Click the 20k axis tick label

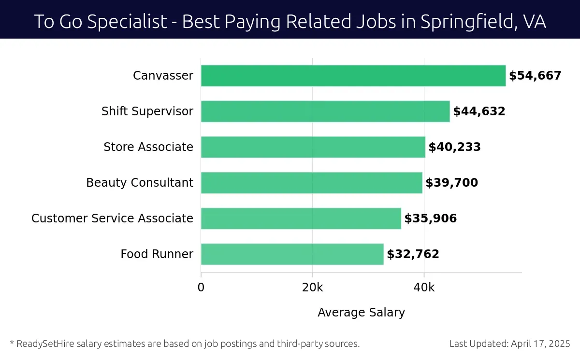pyautogui.click(x=313, y=288)
